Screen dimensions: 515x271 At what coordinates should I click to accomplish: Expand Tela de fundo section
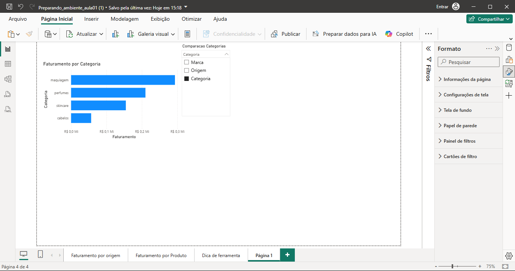tap(469, 110)
